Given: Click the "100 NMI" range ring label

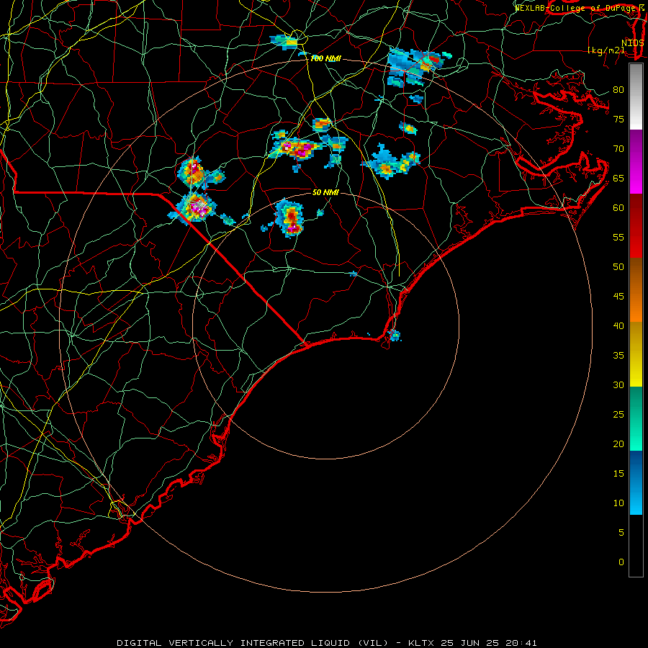Looking at the screenshot, I should click(325, 58).
